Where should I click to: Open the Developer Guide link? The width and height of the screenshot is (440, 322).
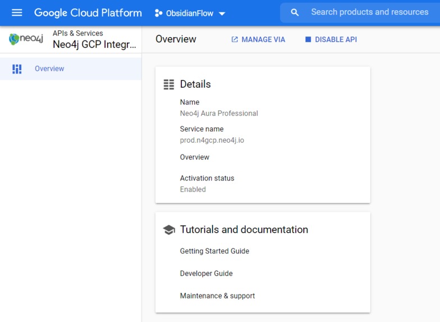207,273
